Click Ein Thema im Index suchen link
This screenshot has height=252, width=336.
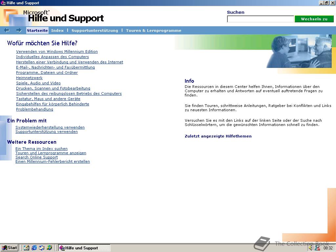(41, 149)
